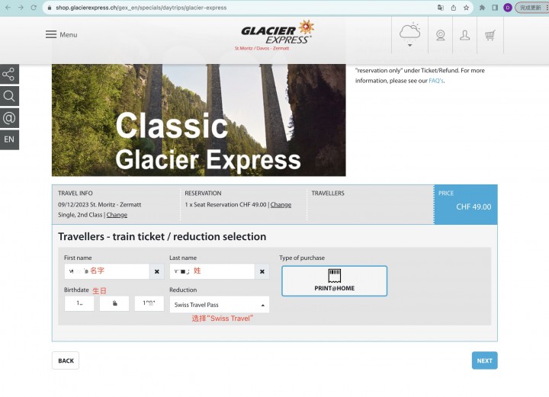Clear the First name field

(157, 271)
